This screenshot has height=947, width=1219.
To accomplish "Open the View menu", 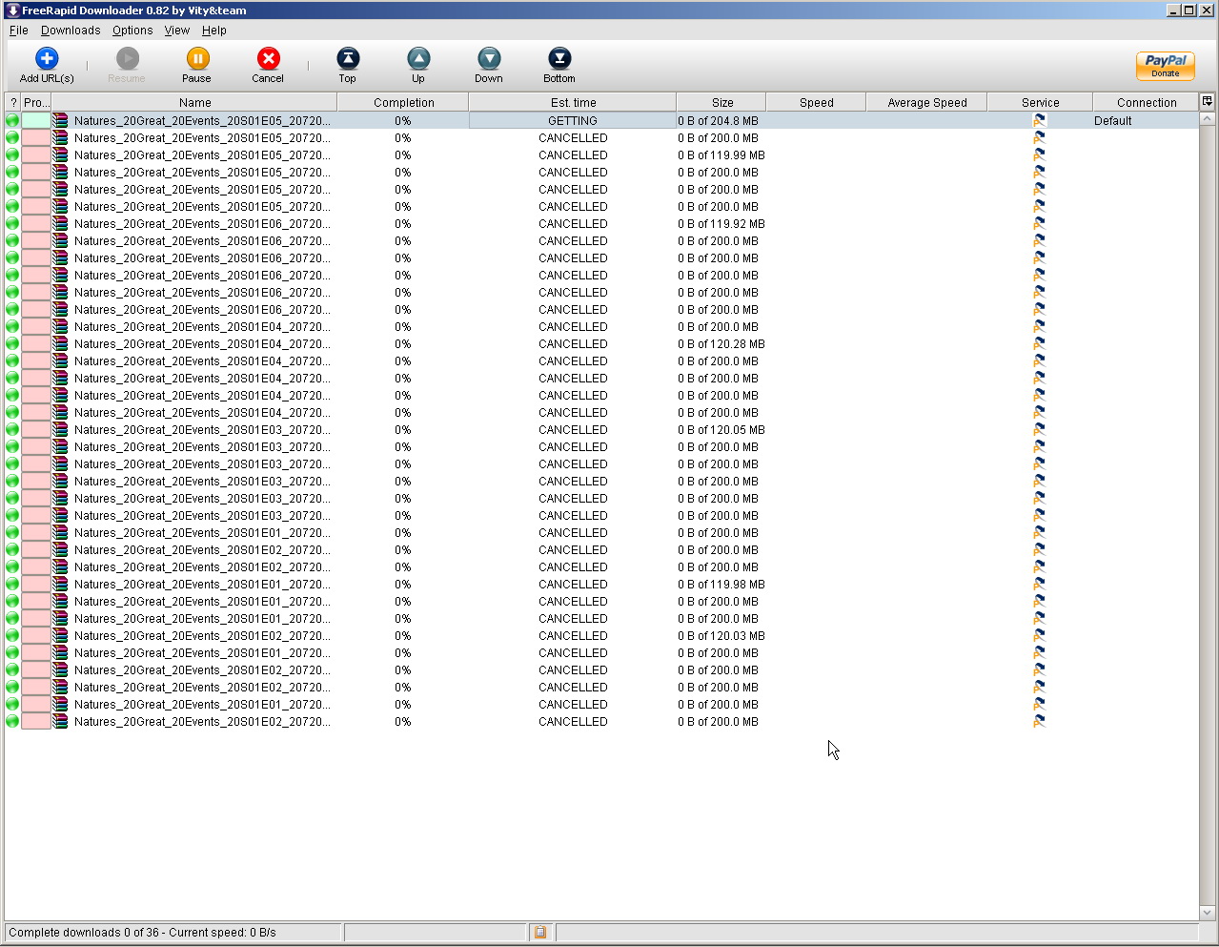I will click(x=177, y=31).
